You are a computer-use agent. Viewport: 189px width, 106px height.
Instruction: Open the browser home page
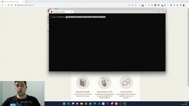tap(12, 5)
